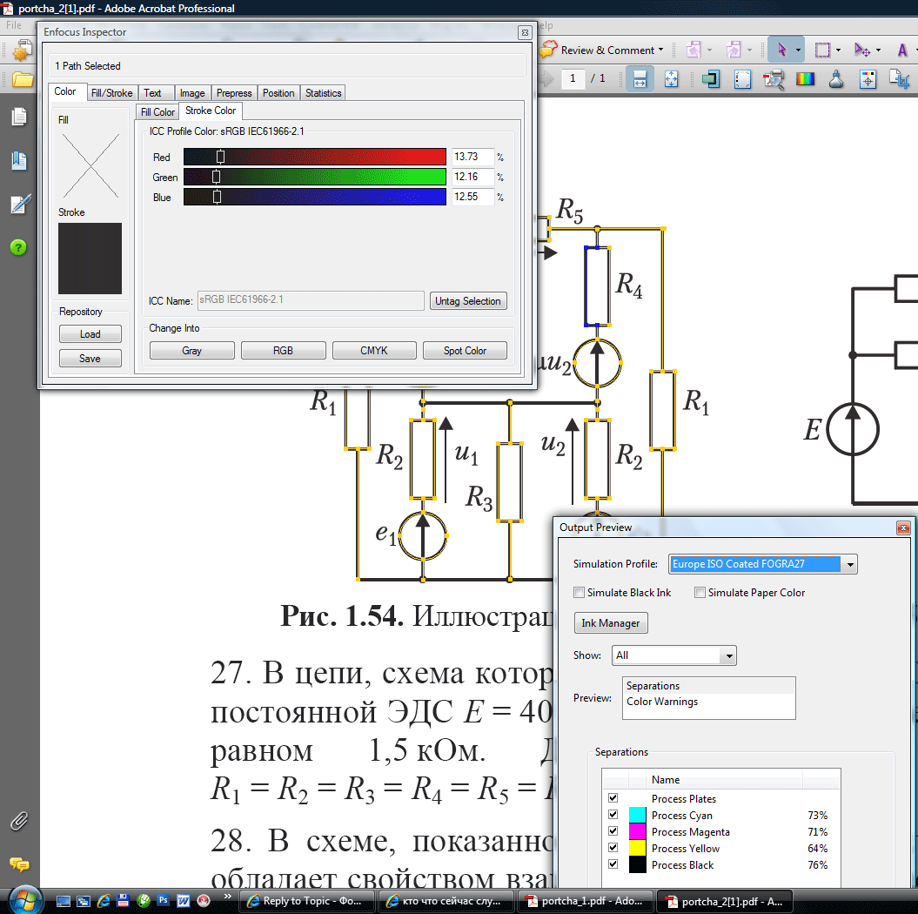This screenshot has width=918, height=914.
Task: Click the CMYK conversion button
Action: pyautogui.click(x=374, y=351)
